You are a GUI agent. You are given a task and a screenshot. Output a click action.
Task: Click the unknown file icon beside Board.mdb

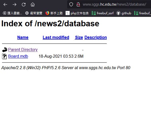point(4,56)
